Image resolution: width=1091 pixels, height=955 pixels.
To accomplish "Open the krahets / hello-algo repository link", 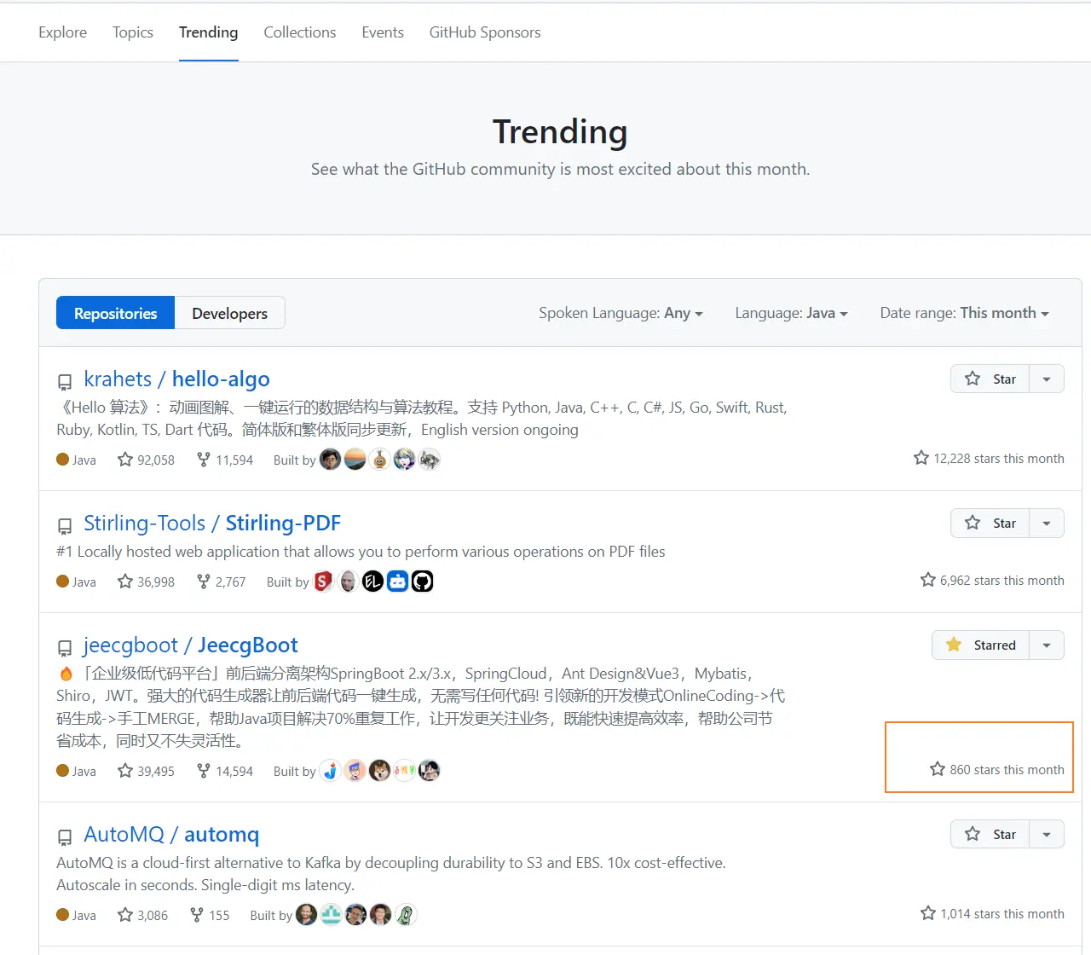I will pyautogui.click(x=176, y=379).
